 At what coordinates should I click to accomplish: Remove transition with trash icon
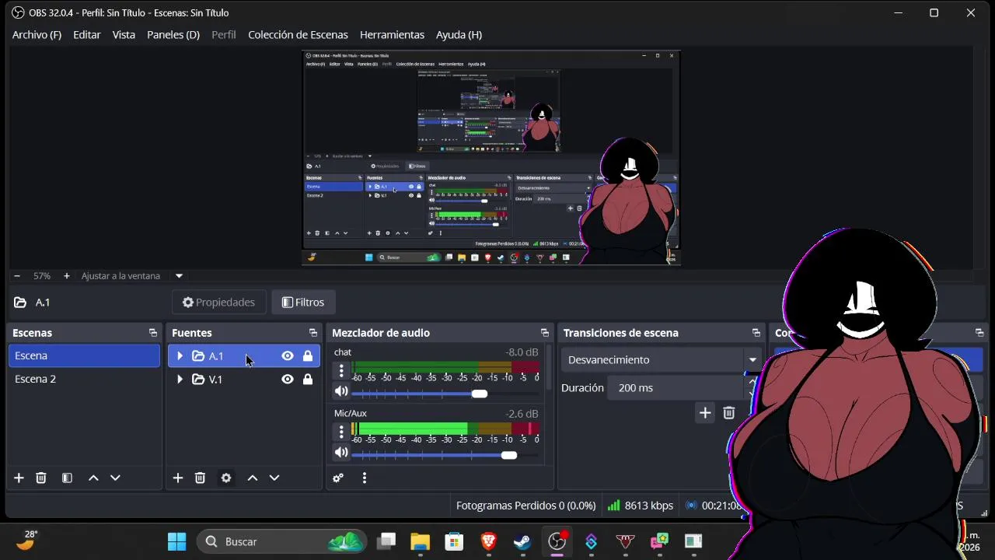(x=728, y=413)
